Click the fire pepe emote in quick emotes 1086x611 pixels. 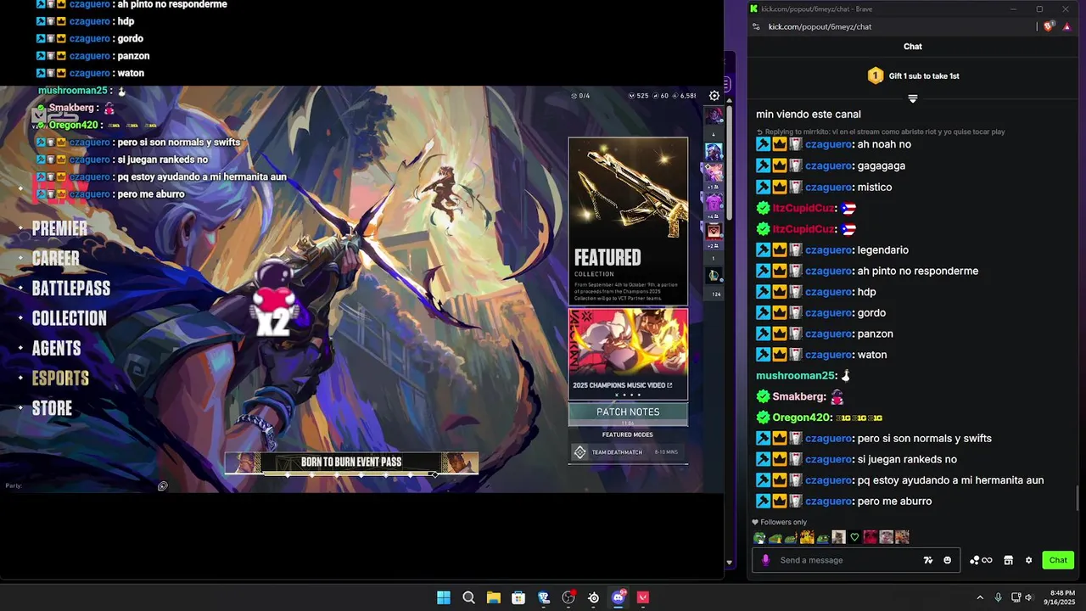[807, 537]
